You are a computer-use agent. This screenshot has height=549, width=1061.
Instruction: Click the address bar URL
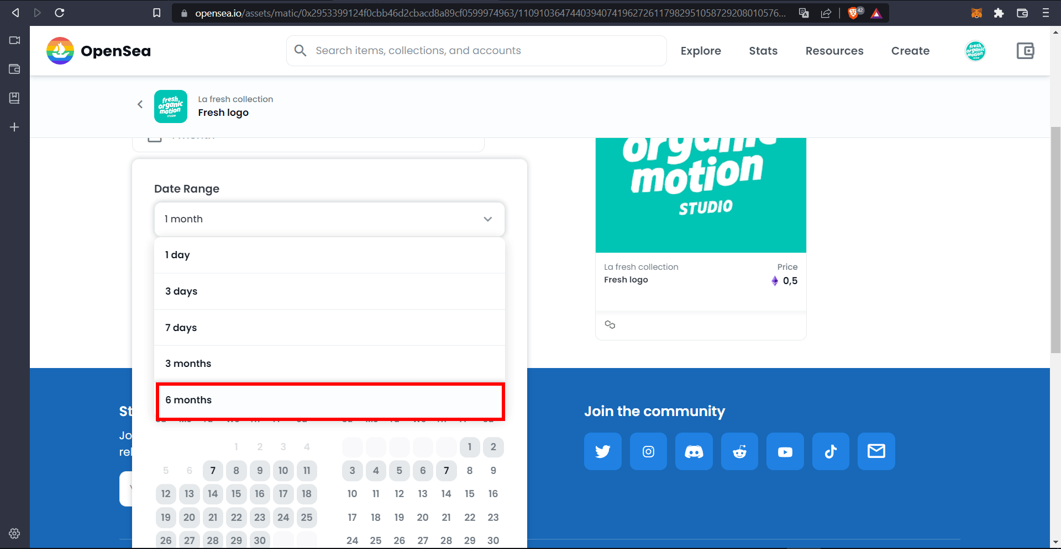tap(490, 13)
